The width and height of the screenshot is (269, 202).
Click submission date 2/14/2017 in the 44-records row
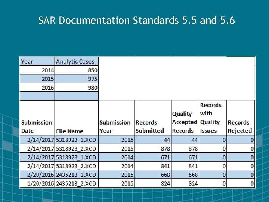pyautogui.click(x=37, y=140)
